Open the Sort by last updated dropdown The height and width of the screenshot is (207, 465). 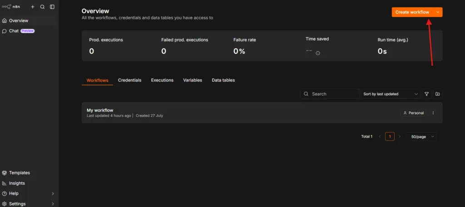point(390,94)
